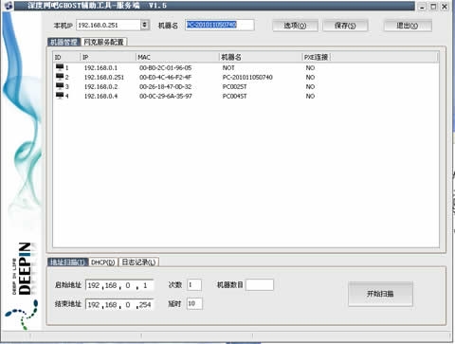
Task: Close the GHOST tool window
Action: (x=445, y=7)
